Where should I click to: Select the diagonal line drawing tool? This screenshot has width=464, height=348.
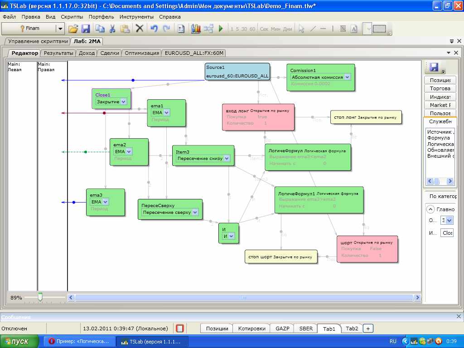click(313, 29)
